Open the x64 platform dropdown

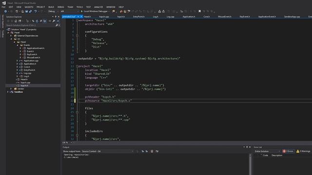(69, 11)
